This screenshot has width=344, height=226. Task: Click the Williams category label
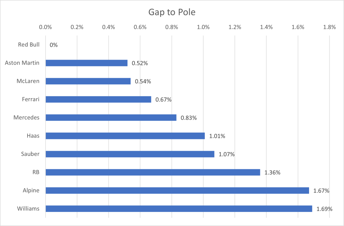pos(29,209)
